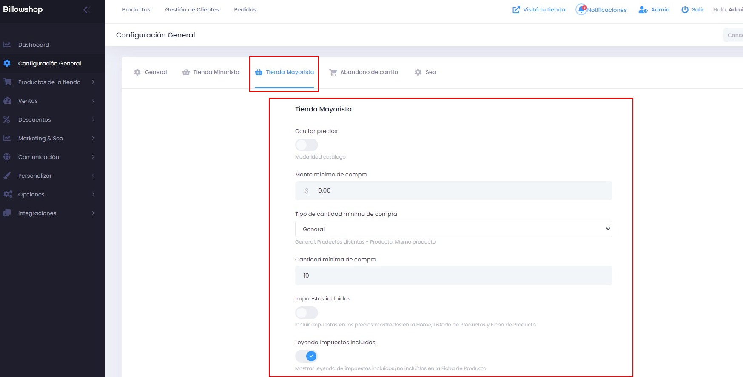Turn on the Impuestos incluidos switch
The image size is (743, 377).
coord(306,313)
